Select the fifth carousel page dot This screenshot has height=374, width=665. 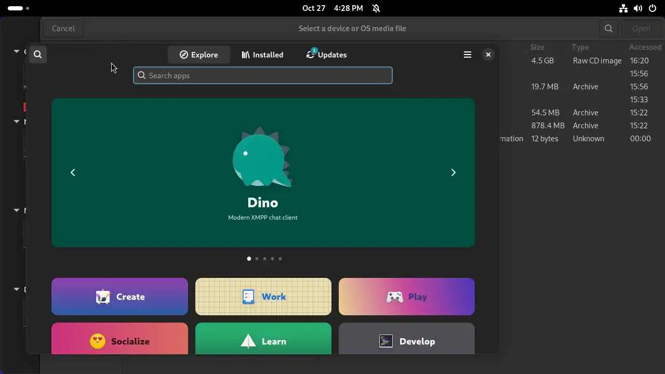click(280, 259)
